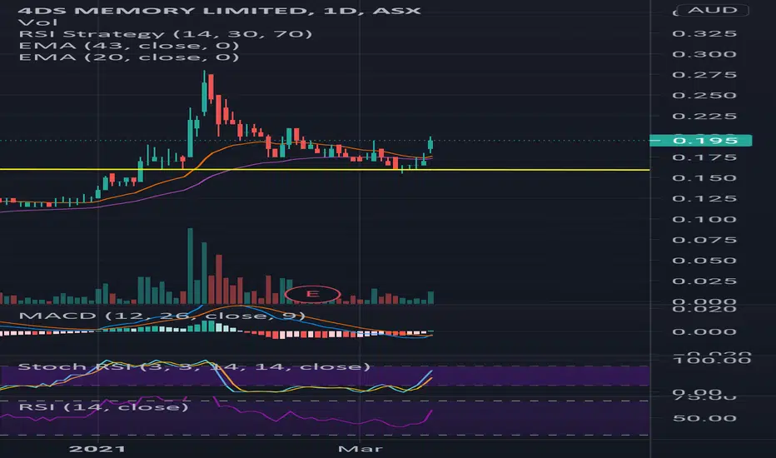Image resolution: width=776 pixels, height=458 pixels.
Task: Click the 0.025 price axis label
Action: [704, 281]
